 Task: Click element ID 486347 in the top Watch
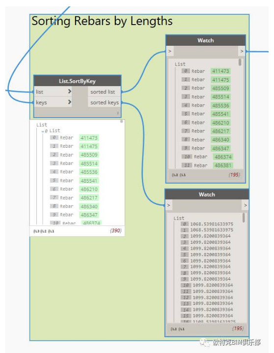(220, 148)
